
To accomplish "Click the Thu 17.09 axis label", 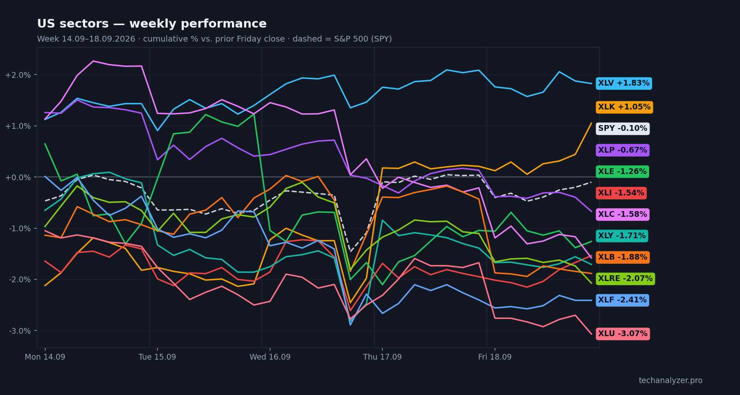I will [382, 357].
